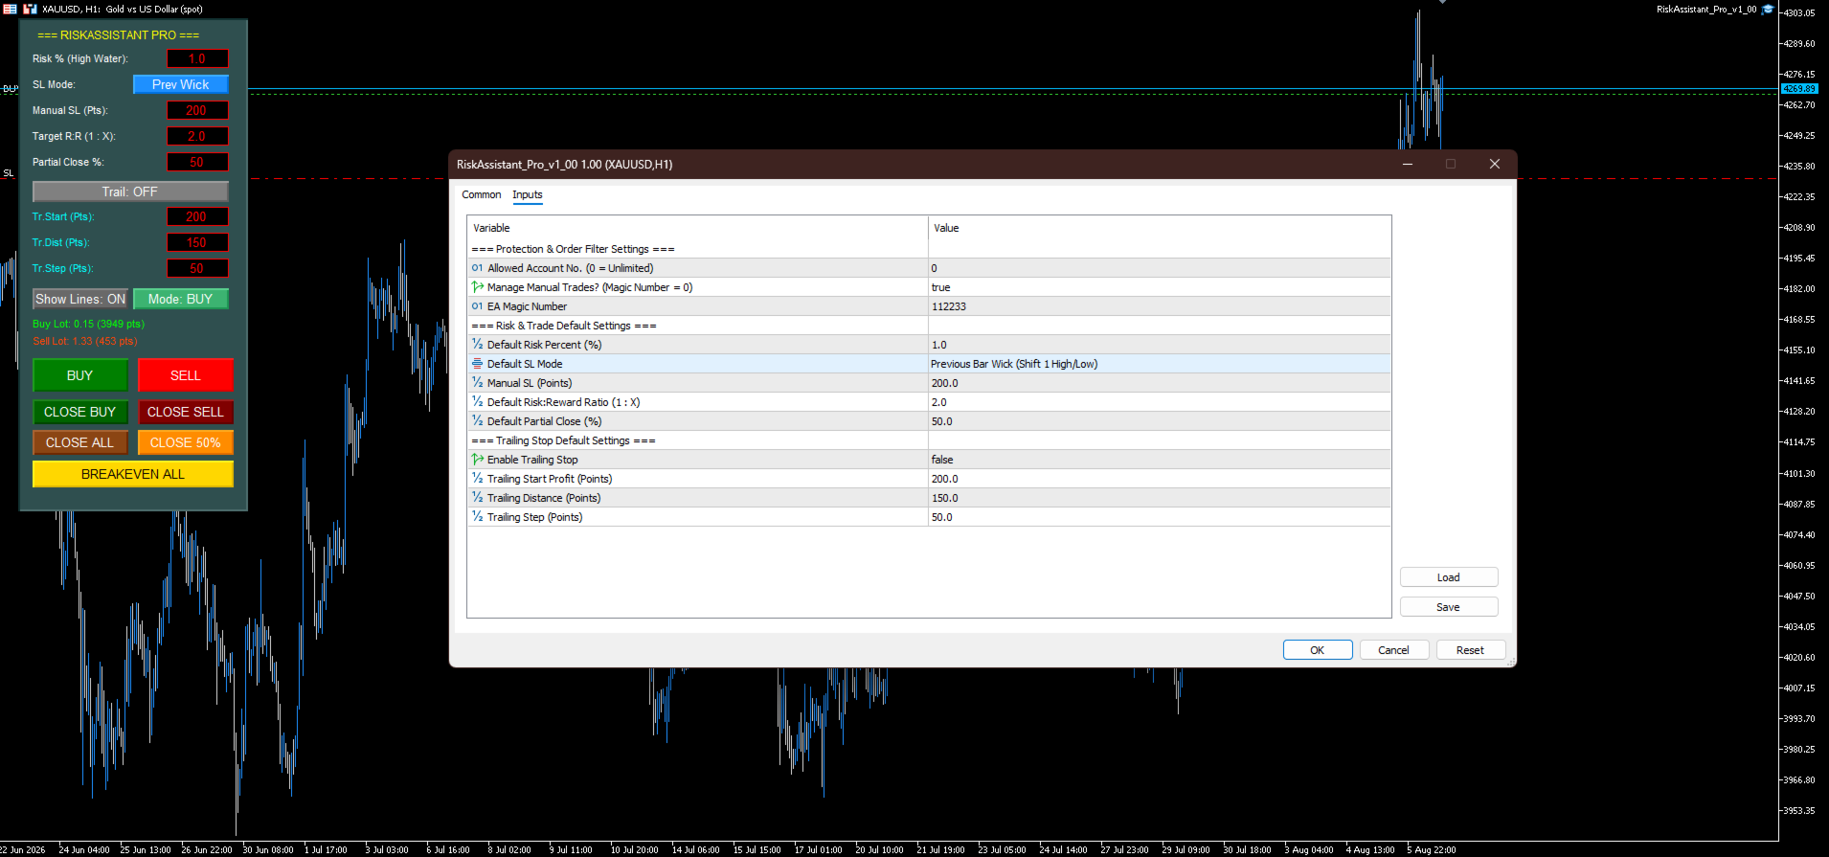Select the Trailing Distance value 150.0
The image size is (1829, 857).
click(x=1160, y=498)
